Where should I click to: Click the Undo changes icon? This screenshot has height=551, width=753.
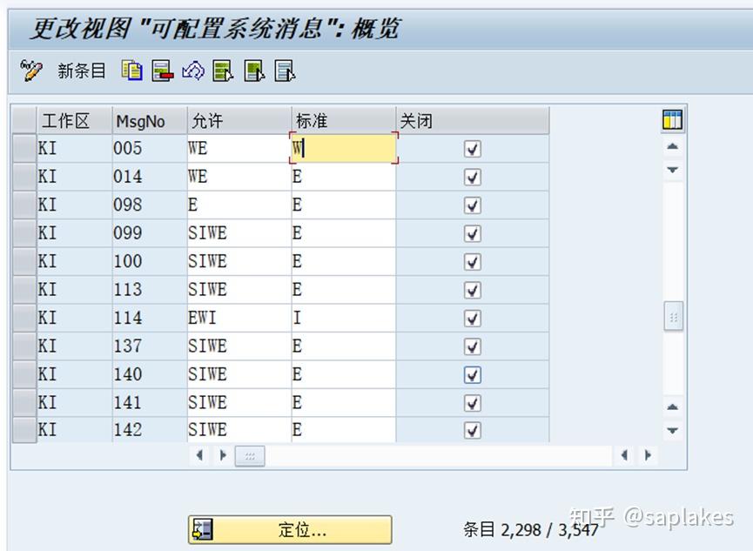click(x=192, y=71)
